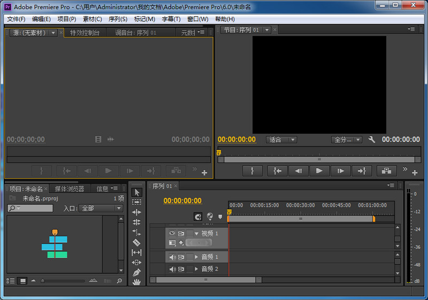Viewport: 428px width, 300px height.
Task: Open the timeline panel menu
Action: click(x=391, y=186)
